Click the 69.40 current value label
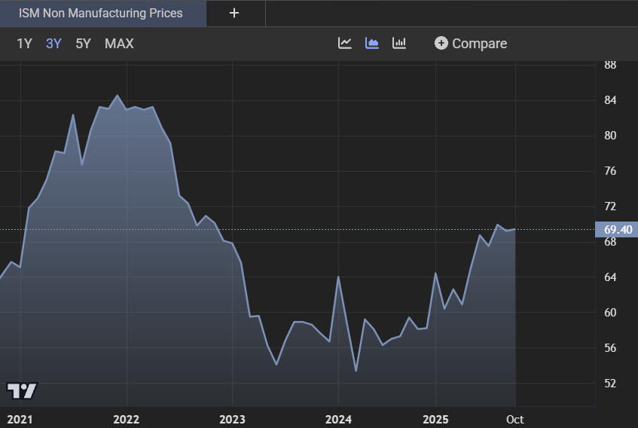Image resolution: width=638 pixels, height=428 pixels. pyautogui.click(x=617, y=229)
